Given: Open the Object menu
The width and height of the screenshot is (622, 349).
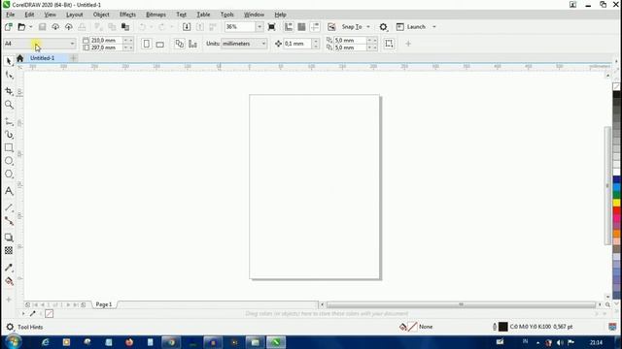Looking at the screenshot, I should [101, 15].
